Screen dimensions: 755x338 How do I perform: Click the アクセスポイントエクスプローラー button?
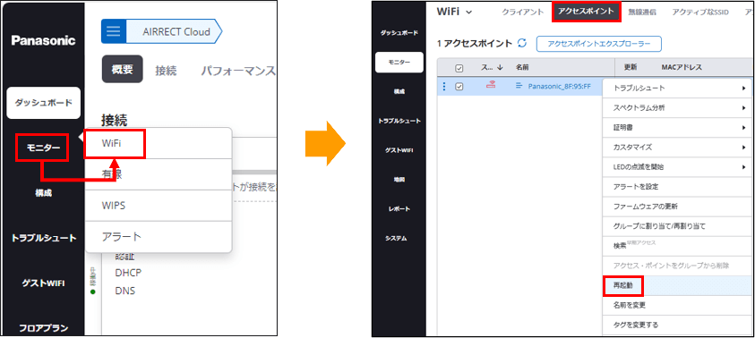599,44
